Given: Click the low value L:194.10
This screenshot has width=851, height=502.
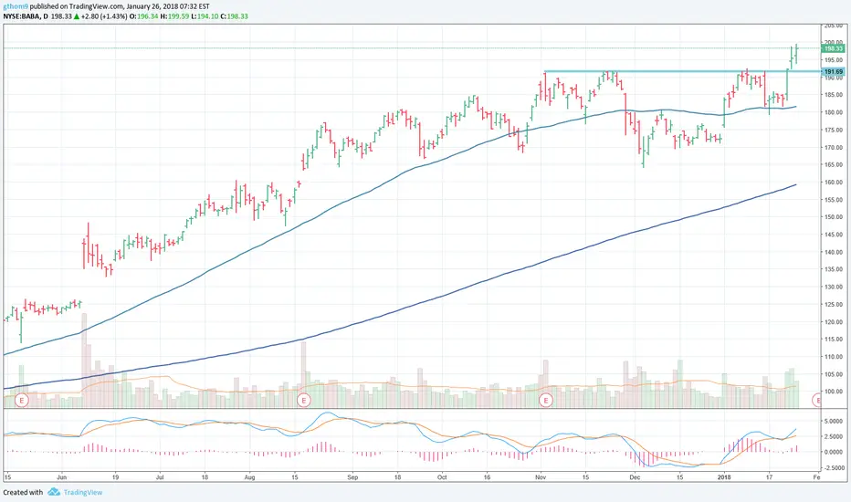Looking at the screenshot, I should click(x=205, y=16).
